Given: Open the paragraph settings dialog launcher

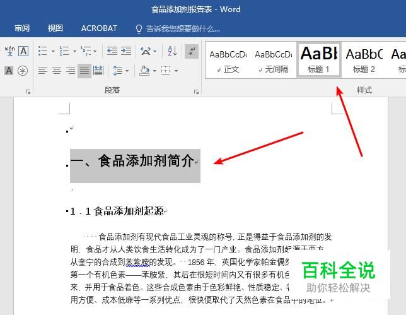Looking at the screenshot, I should [x=196, y=92].
